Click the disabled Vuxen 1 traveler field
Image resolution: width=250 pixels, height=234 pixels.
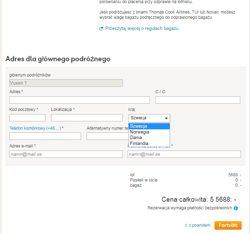66,83
